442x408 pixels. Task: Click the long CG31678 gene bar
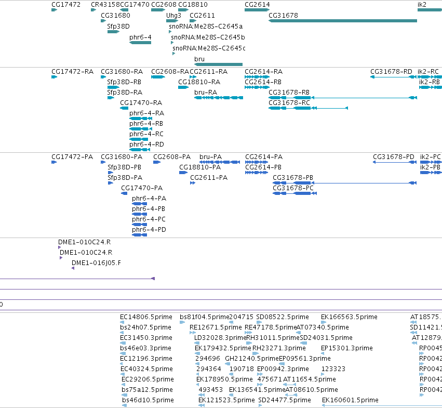[x=343, y=21]
